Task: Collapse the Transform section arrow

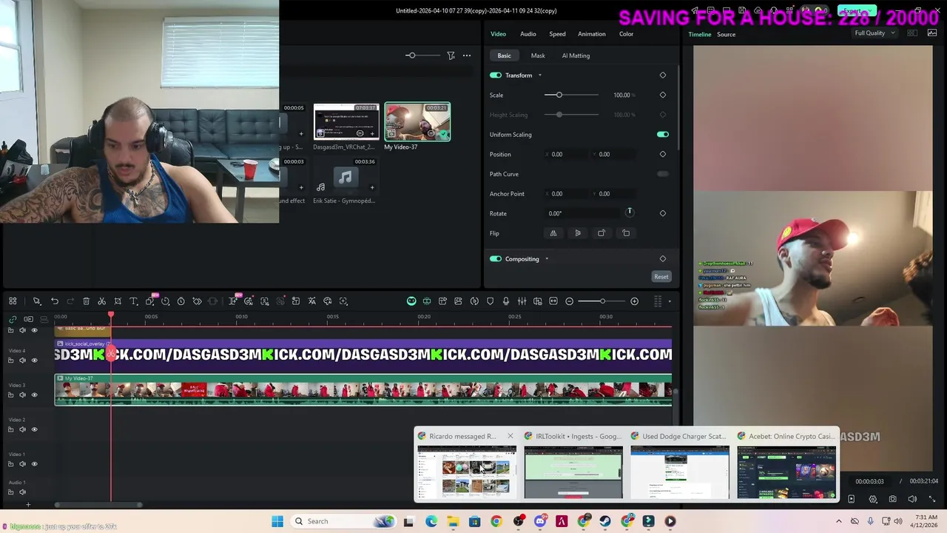Action: (539, 76)
